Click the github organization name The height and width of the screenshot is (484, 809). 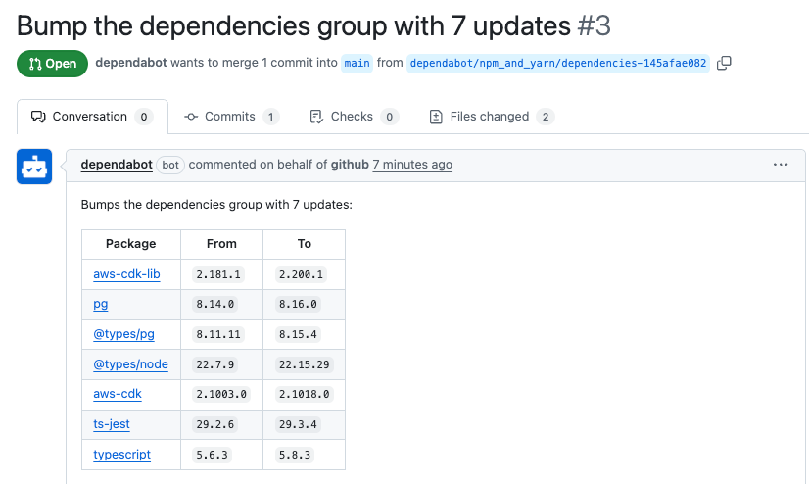coord(350,165)
